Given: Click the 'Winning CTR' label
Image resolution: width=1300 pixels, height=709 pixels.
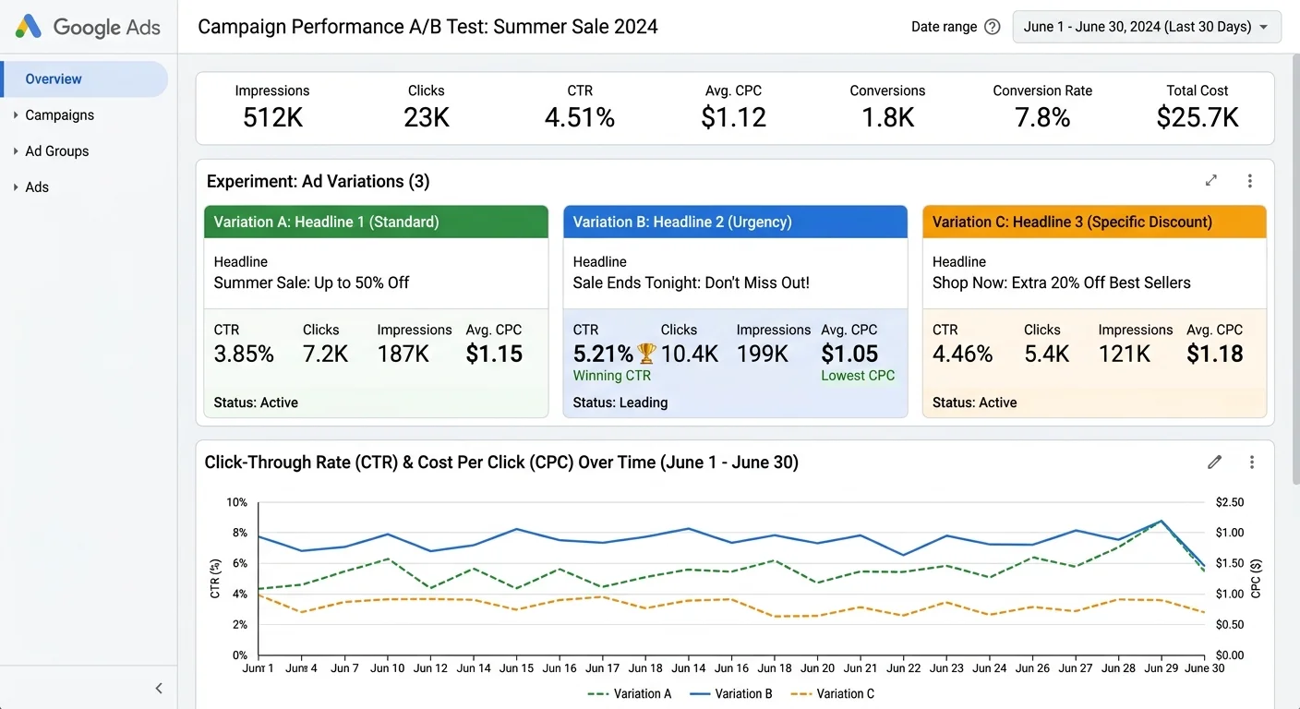Looking at the screenshot, I should [611, 376].
